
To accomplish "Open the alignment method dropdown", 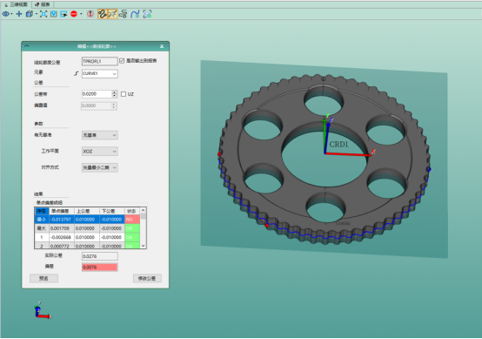I will pos(99,167).
